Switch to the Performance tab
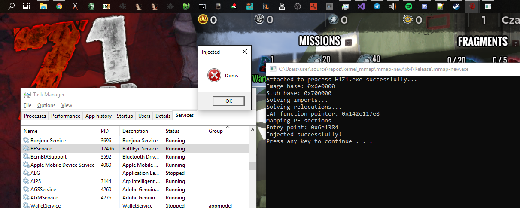 66,116
